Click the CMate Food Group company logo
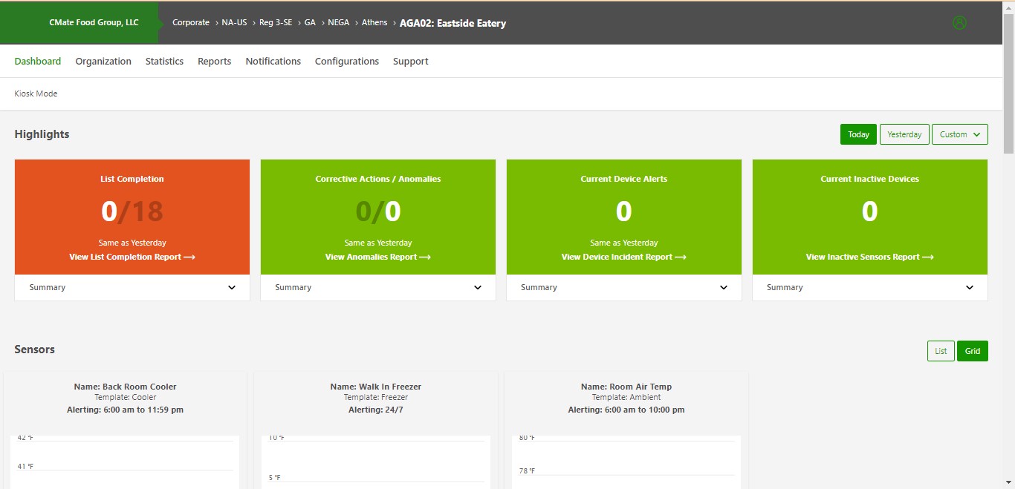Viewport: 1015px width, 489px height. pyautogui.click(x=93, y=22)
